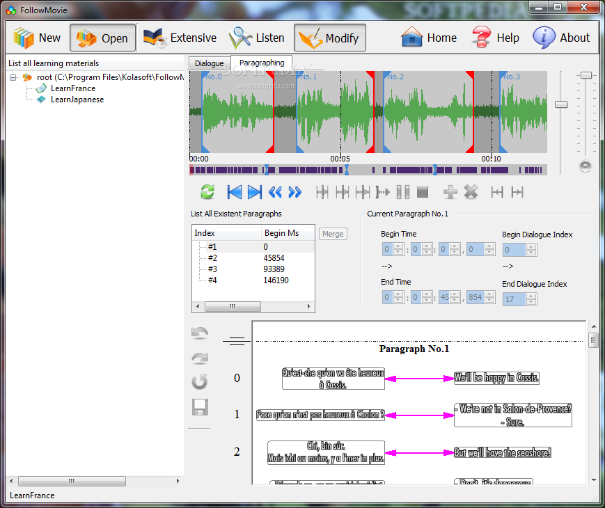
Task: Click the pause button
Action: (x=403, y=192)
